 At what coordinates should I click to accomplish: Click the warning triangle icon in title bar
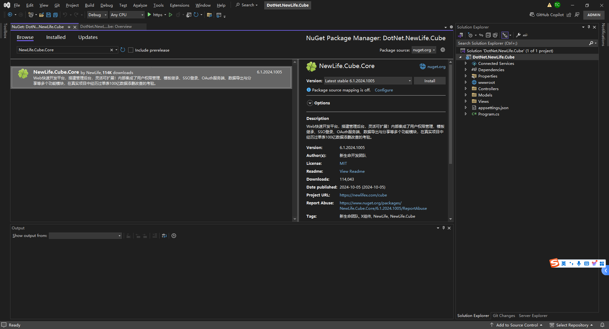click(549, 5)
